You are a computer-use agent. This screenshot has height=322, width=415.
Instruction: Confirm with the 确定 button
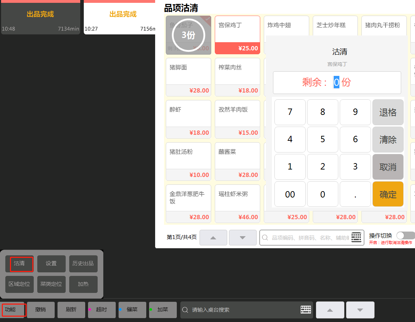click(x=388, y=194)
